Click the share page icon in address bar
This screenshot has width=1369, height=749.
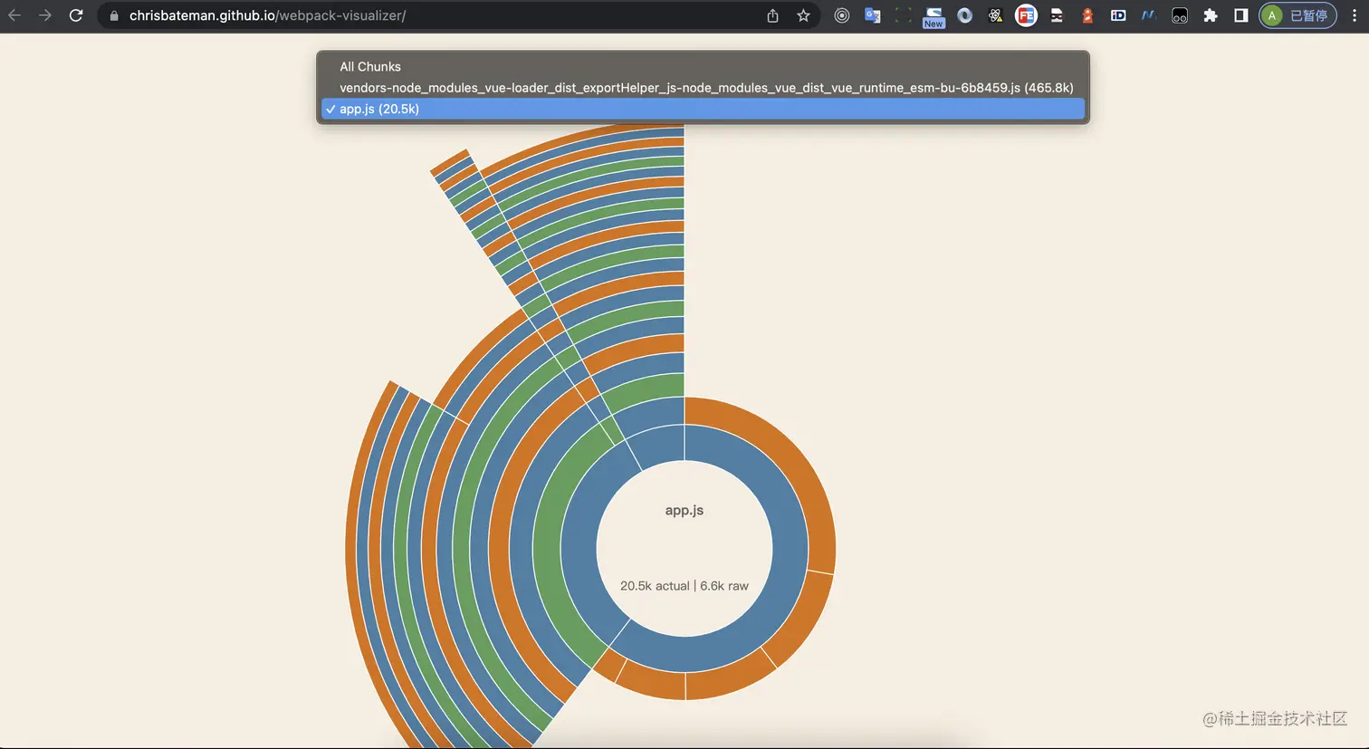click(772, 15)
